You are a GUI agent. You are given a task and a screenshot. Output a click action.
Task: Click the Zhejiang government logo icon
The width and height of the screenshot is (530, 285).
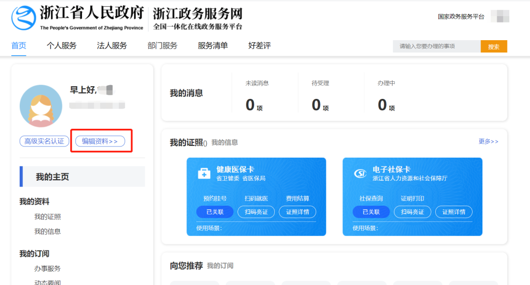24,18
